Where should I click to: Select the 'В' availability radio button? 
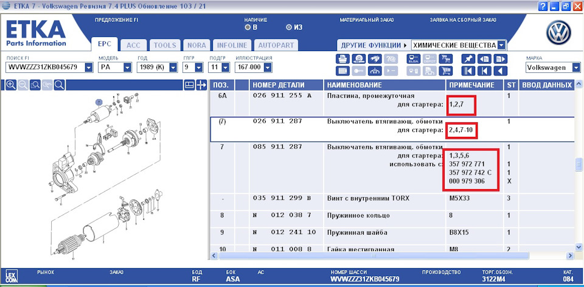248,27
